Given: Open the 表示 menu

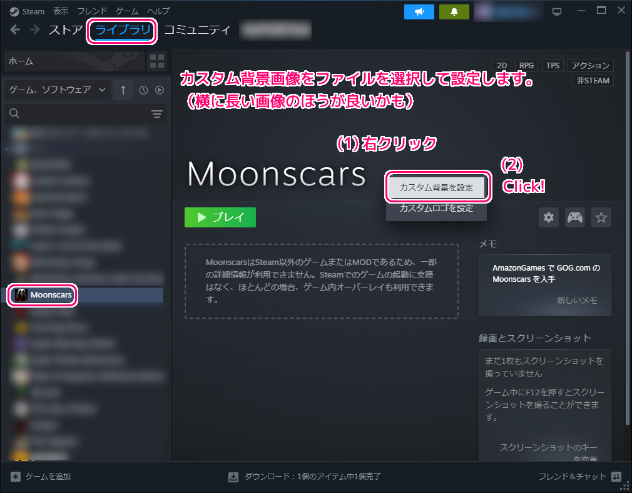Looking at the screenshot, I should click(x=61, y=11).
